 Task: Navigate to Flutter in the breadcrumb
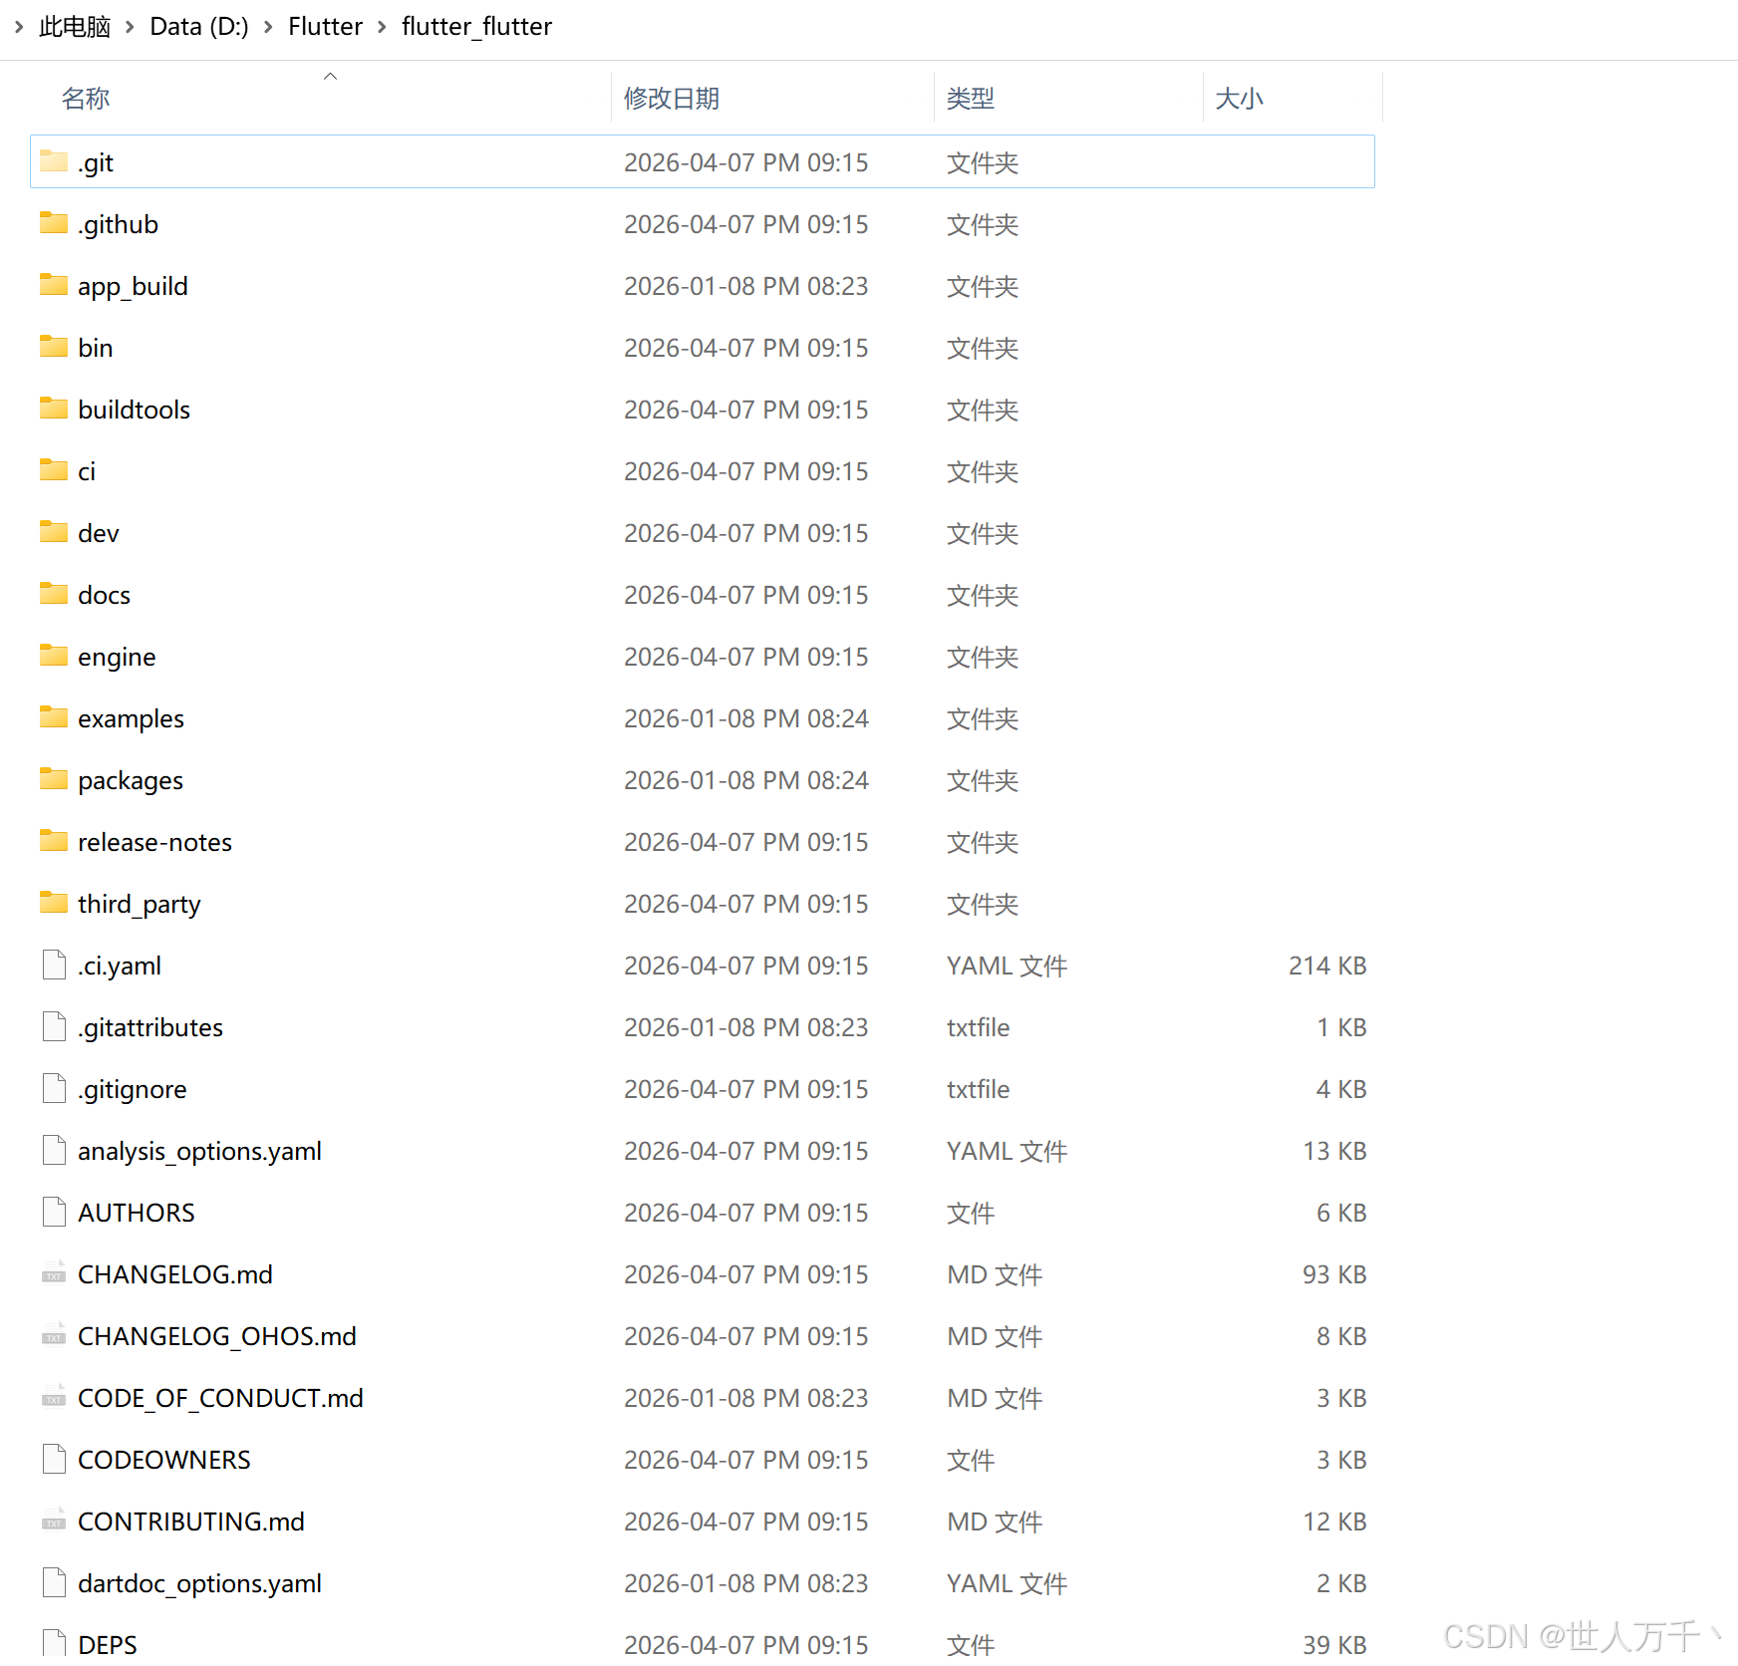point(325,27)
